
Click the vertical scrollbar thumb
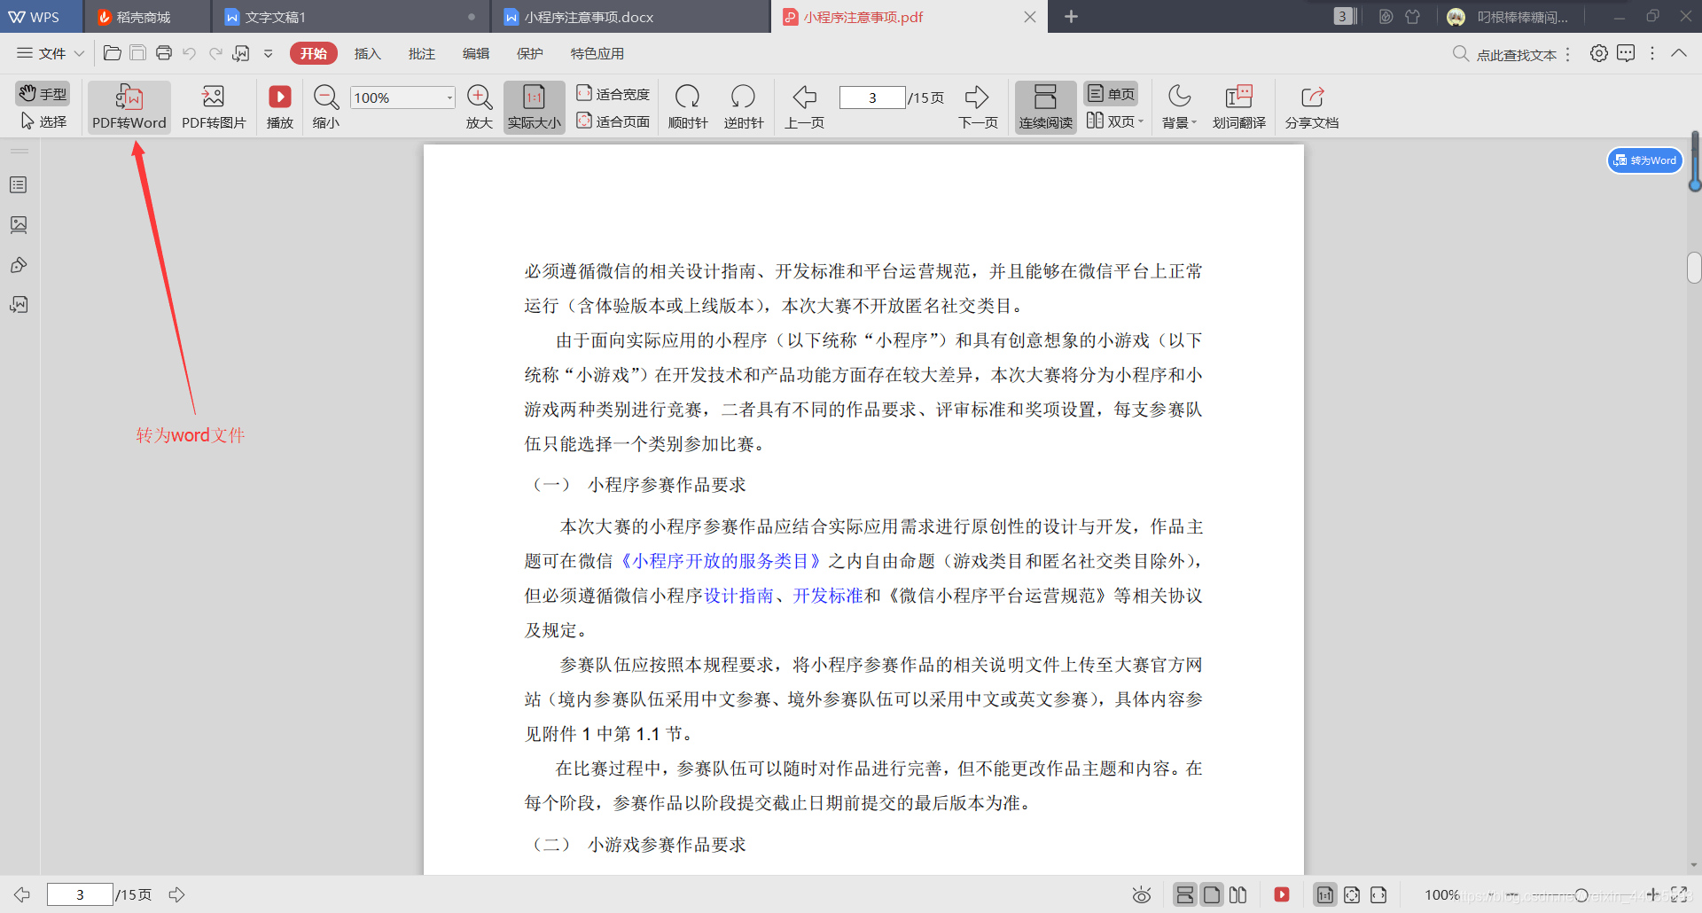pyautogui.click(x=1694, y=268)
